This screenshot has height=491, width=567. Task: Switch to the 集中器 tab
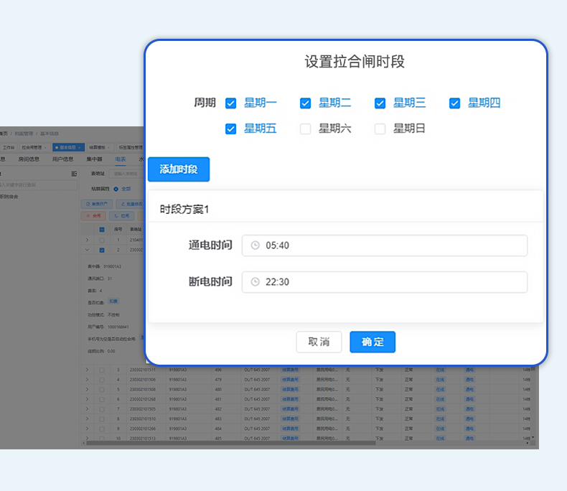(x=94, y=159)
